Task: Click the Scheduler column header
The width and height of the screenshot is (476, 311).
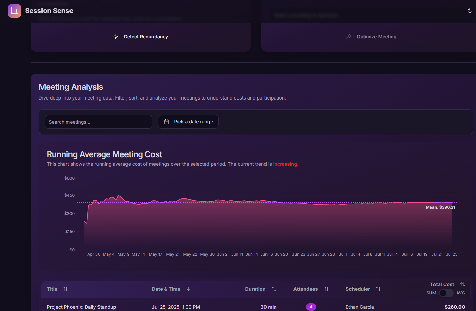Action: 358,289
